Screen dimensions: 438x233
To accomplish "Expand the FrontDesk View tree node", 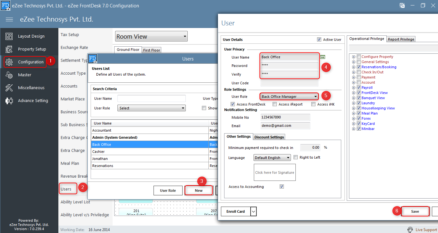I will coord(354,93).
